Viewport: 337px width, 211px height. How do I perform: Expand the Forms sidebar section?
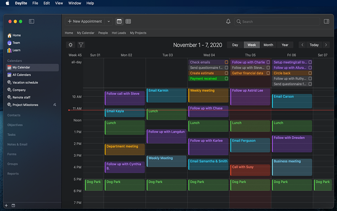(x=12, y=154)
